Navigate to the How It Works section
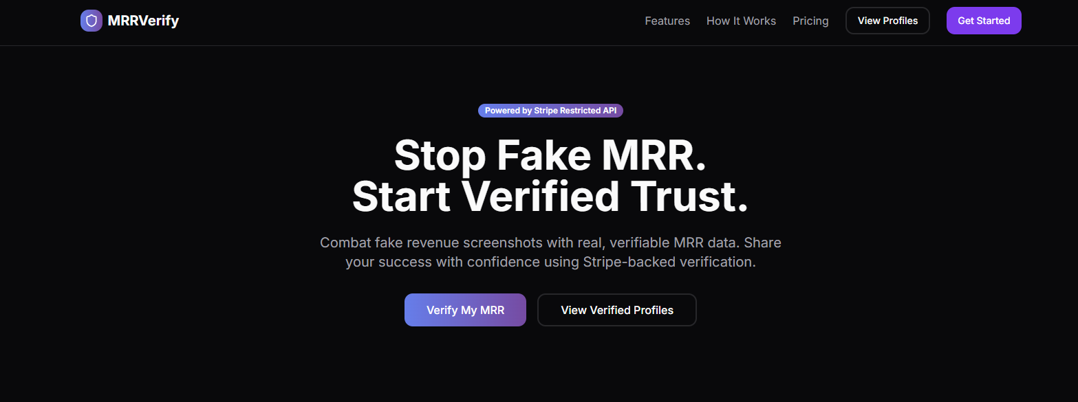Screen dimensions: 1078x402 741,21
